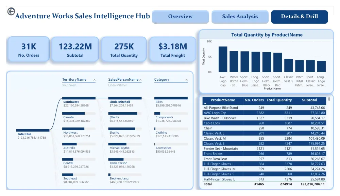
Task: Remove the TerritoryName level with X
Action: click(x=94, y=80)
